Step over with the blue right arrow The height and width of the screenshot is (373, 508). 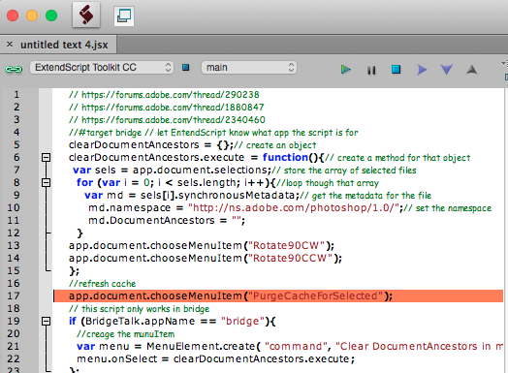(x=422, y=70)
